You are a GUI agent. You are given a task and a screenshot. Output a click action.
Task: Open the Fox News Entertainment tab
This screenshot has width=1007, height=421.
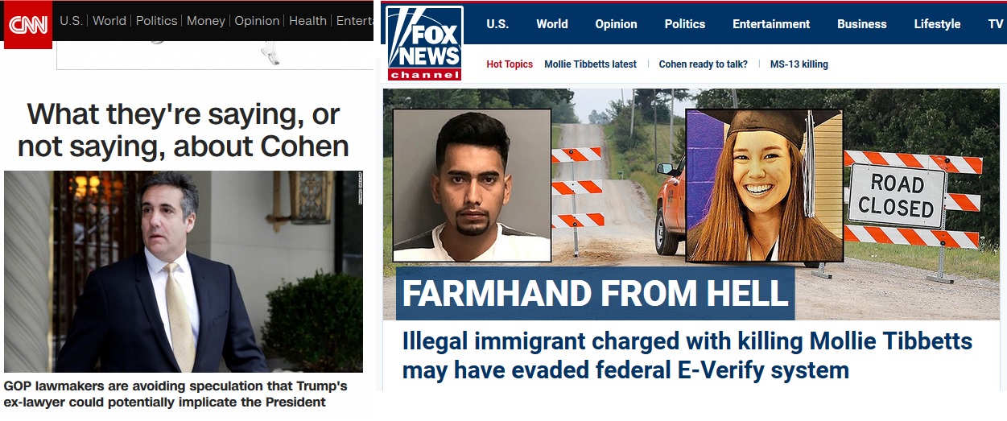771,24
